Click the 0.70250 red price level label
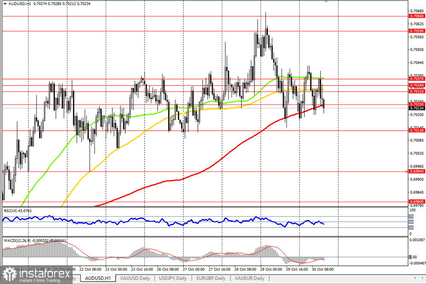This screenshot has height=284, width=426. [416, 104]
